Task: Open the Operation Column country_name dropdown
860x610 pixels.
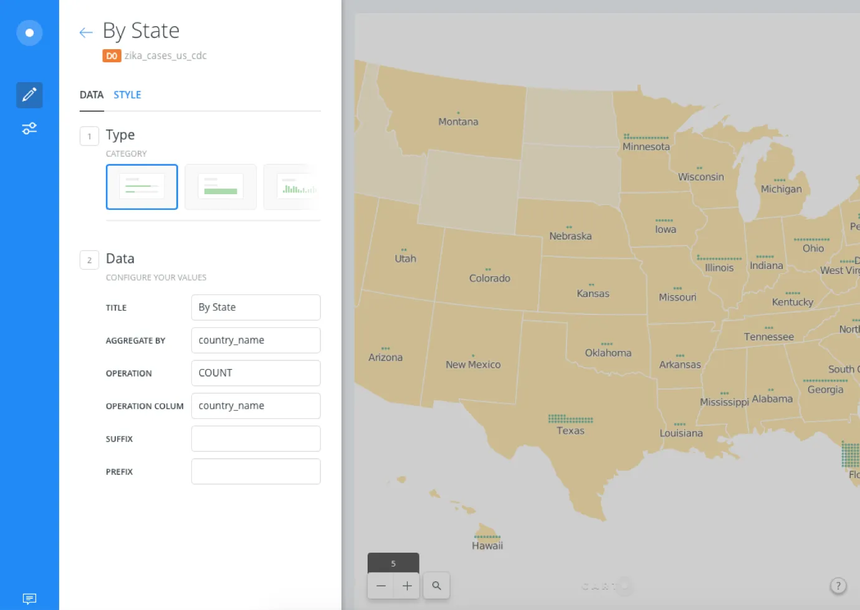Action: pyautogui.click(x=256, y=406)
